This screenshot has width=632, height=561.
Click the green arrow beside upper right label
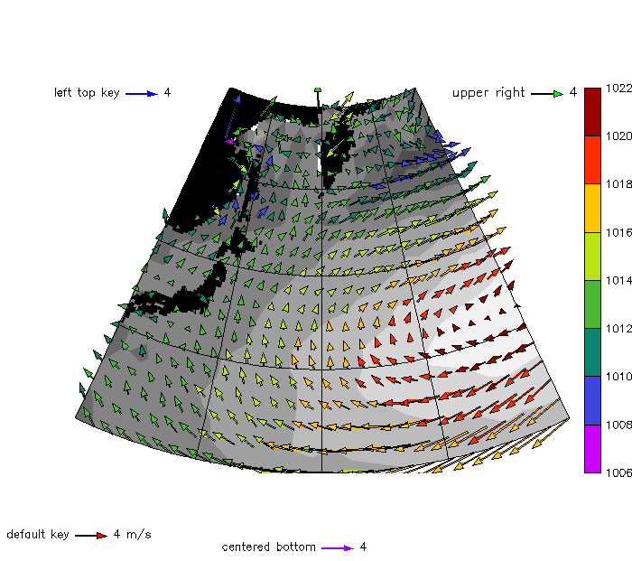[x=547, y=93]
